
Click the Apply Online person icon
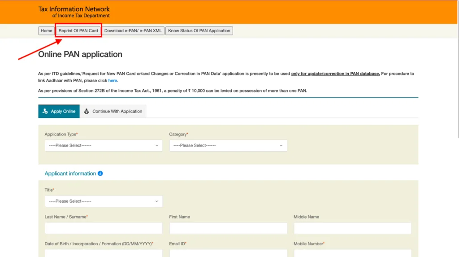(45, 111)
